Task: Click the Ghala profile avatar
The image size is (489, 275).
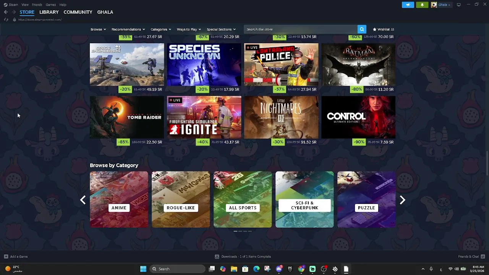Action: coord(434,5)
